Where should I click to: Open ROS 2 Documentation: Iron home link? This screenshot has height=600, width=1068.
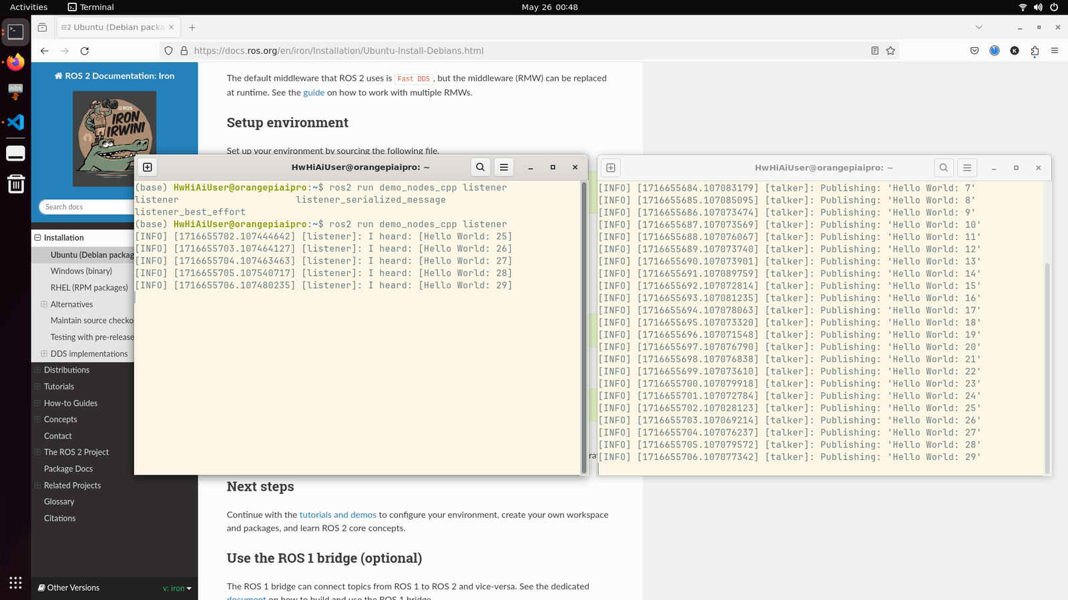(114, 76)
